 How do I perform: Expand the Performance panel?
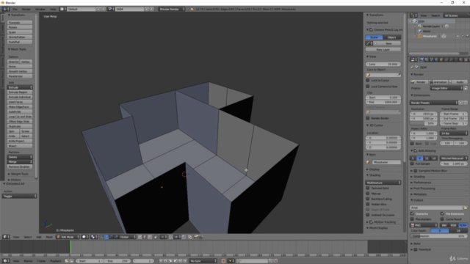(x=422, y=183)
